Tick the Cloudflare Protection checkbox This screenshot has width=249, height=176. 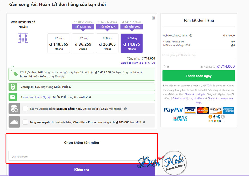[x=25, y=122]
